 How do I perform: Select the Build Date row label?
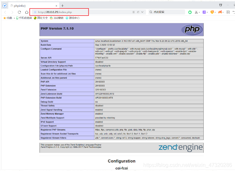[x=46, y=45]
